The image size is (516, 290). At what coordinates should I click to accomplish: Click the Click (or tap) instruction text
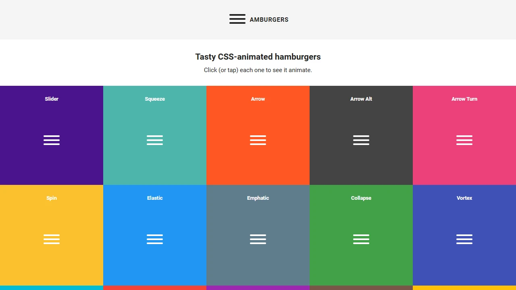click(x=258, y=70)
